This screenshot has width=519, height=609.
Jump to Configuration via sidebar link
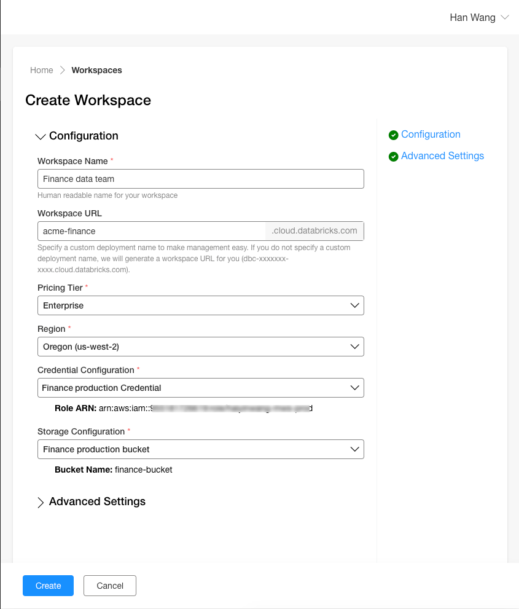coord(431,135)
